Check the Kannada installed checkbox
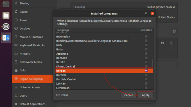 pyautogui.click(x=146, y=58)
